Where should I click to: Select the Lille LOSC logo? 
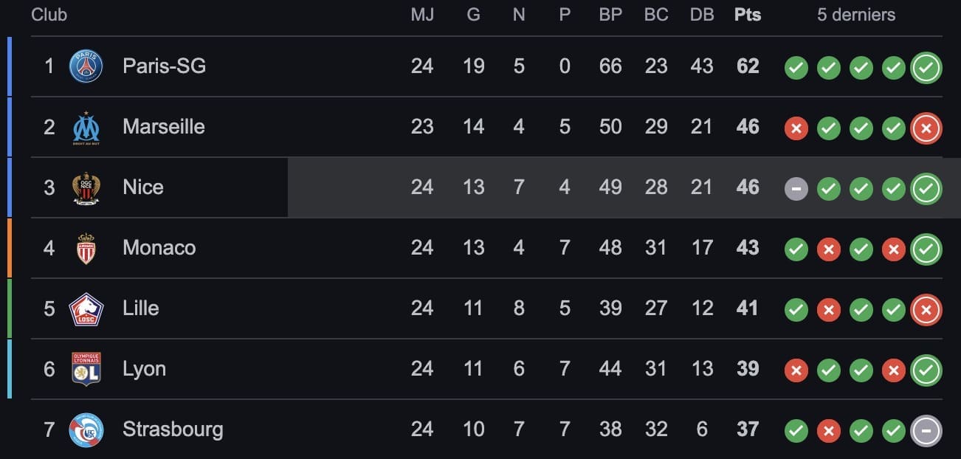point(86,308)
